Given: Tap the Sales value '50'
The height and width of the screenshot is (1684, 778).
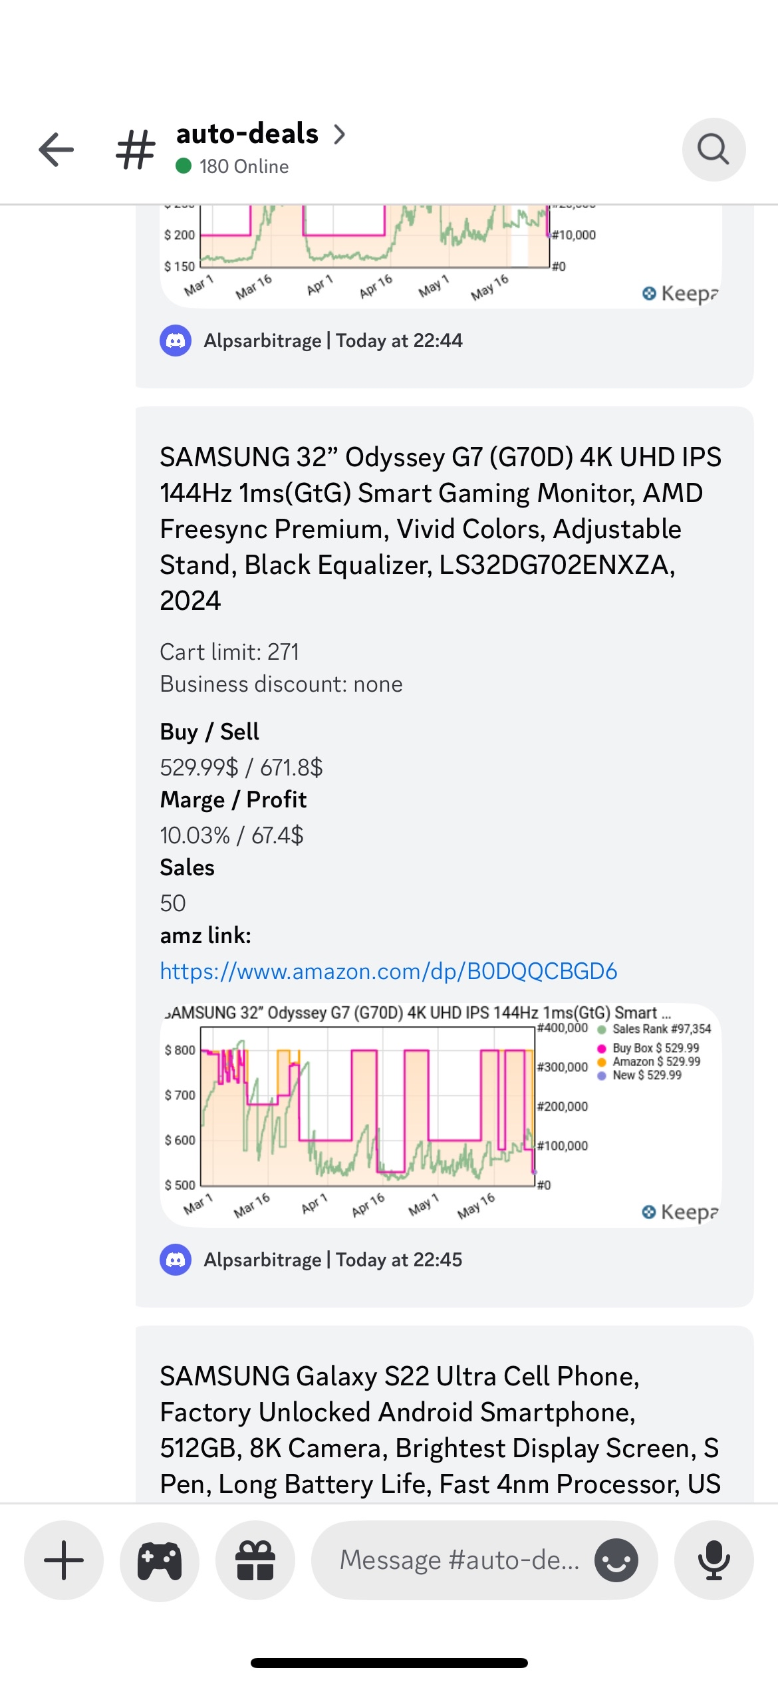Looking at the screenshot, I should point(173,903).
